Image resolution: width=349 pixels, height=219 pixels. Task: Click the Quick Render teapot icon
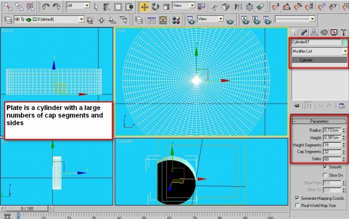(x=230, y=21)
